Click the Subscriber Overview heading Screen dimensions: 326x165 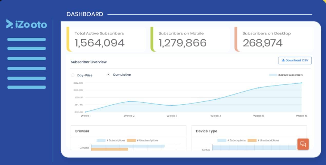click(x=89, y=62)
